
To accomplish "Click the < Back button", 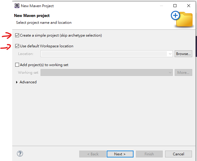I will (92, 154).
